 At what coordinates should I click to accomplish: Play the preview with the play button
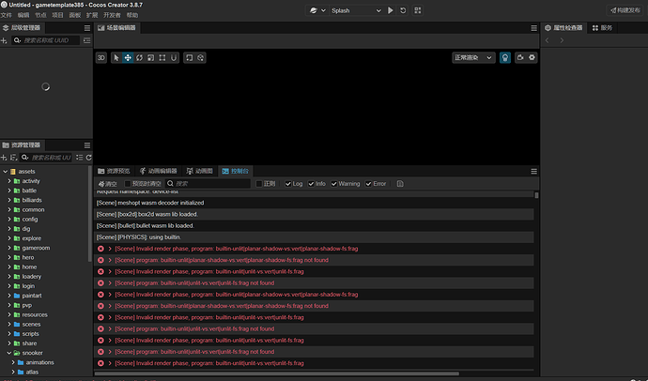pyautogui.click(x=390, y=10)
